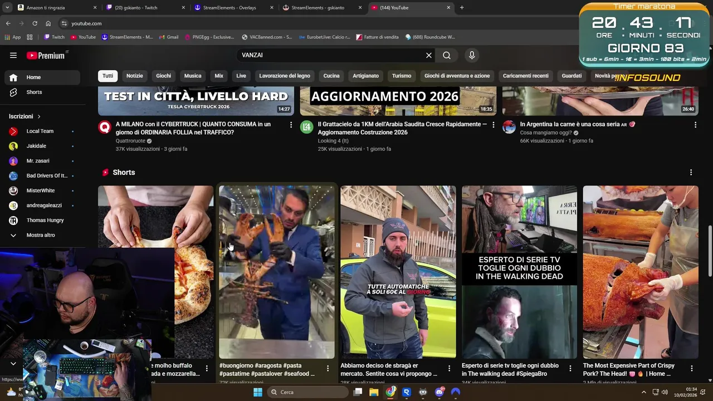This screenshot has height=401, width=713.
Task: Select the Cucina filter chip
Action: [331, 76]
